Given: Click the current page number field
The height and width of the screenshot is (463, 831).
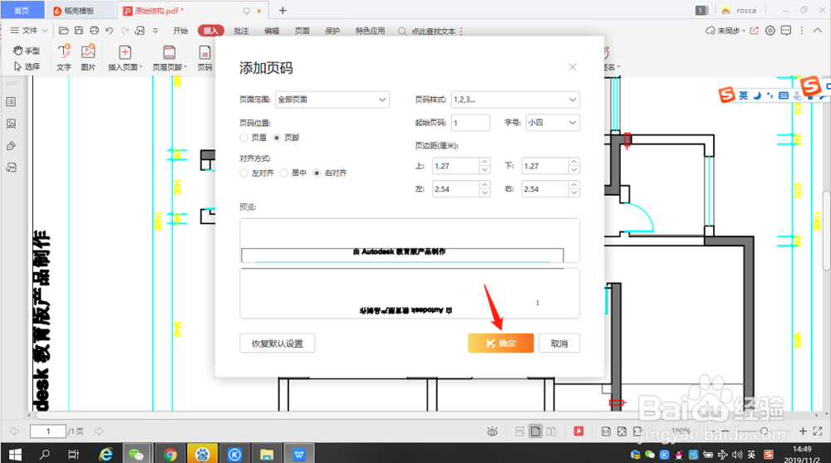Looking at the screenshot, I should click(47, 431).
